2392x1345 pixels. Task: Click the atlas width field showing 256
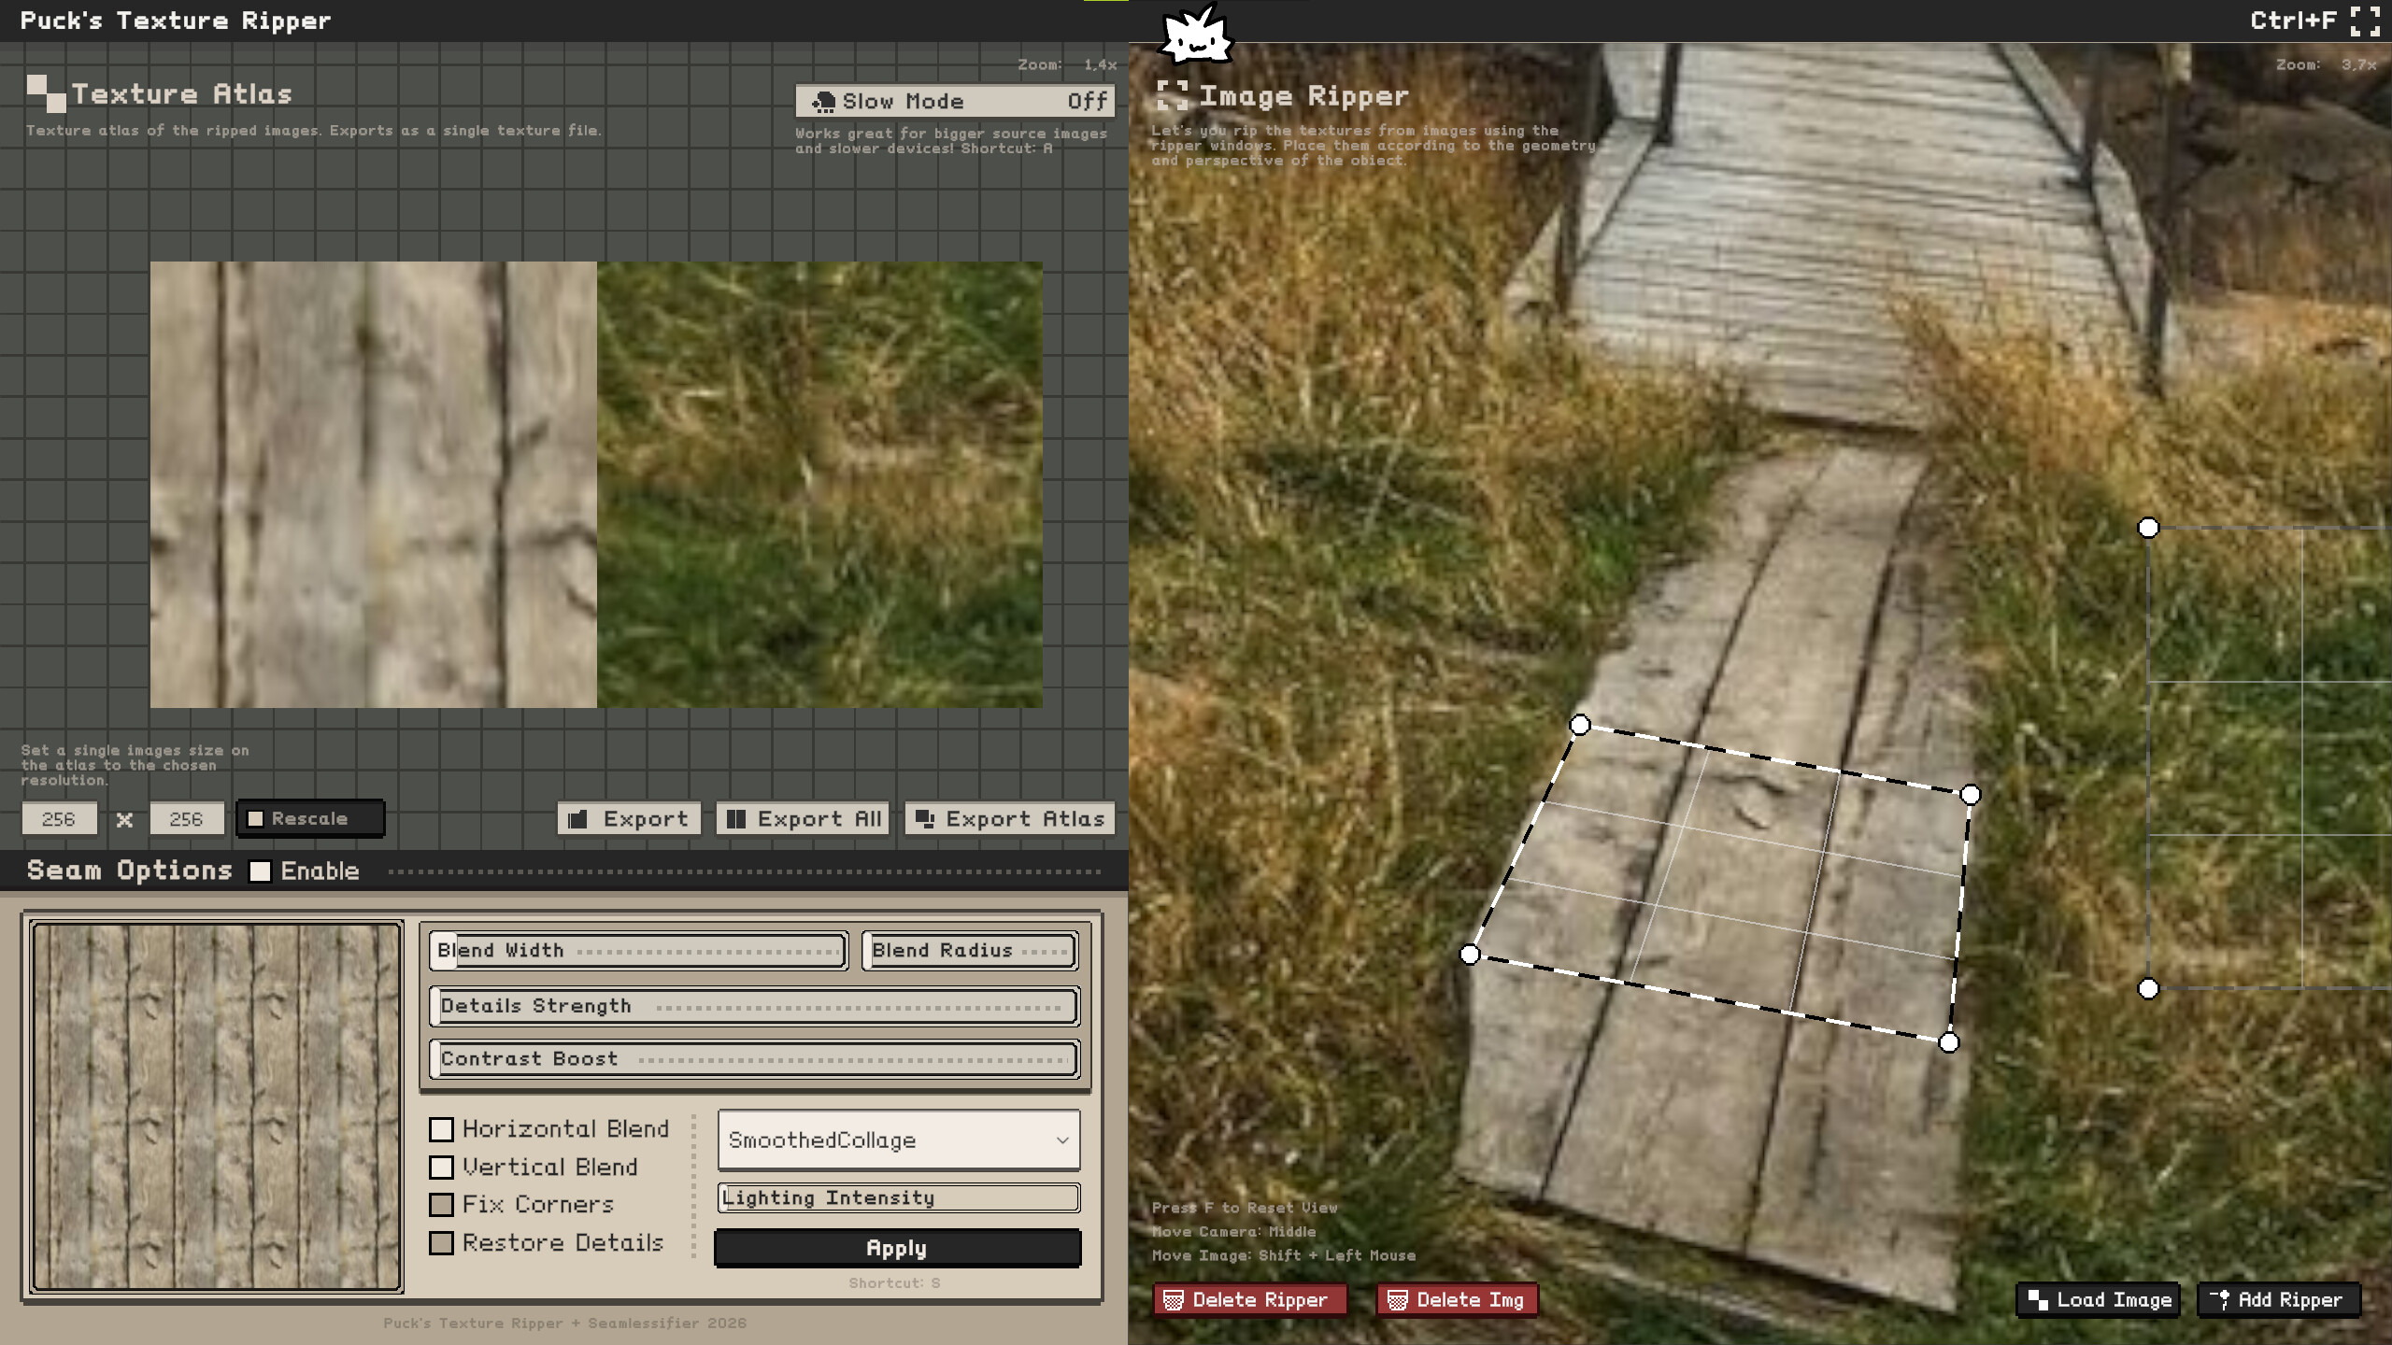point(59,819)
